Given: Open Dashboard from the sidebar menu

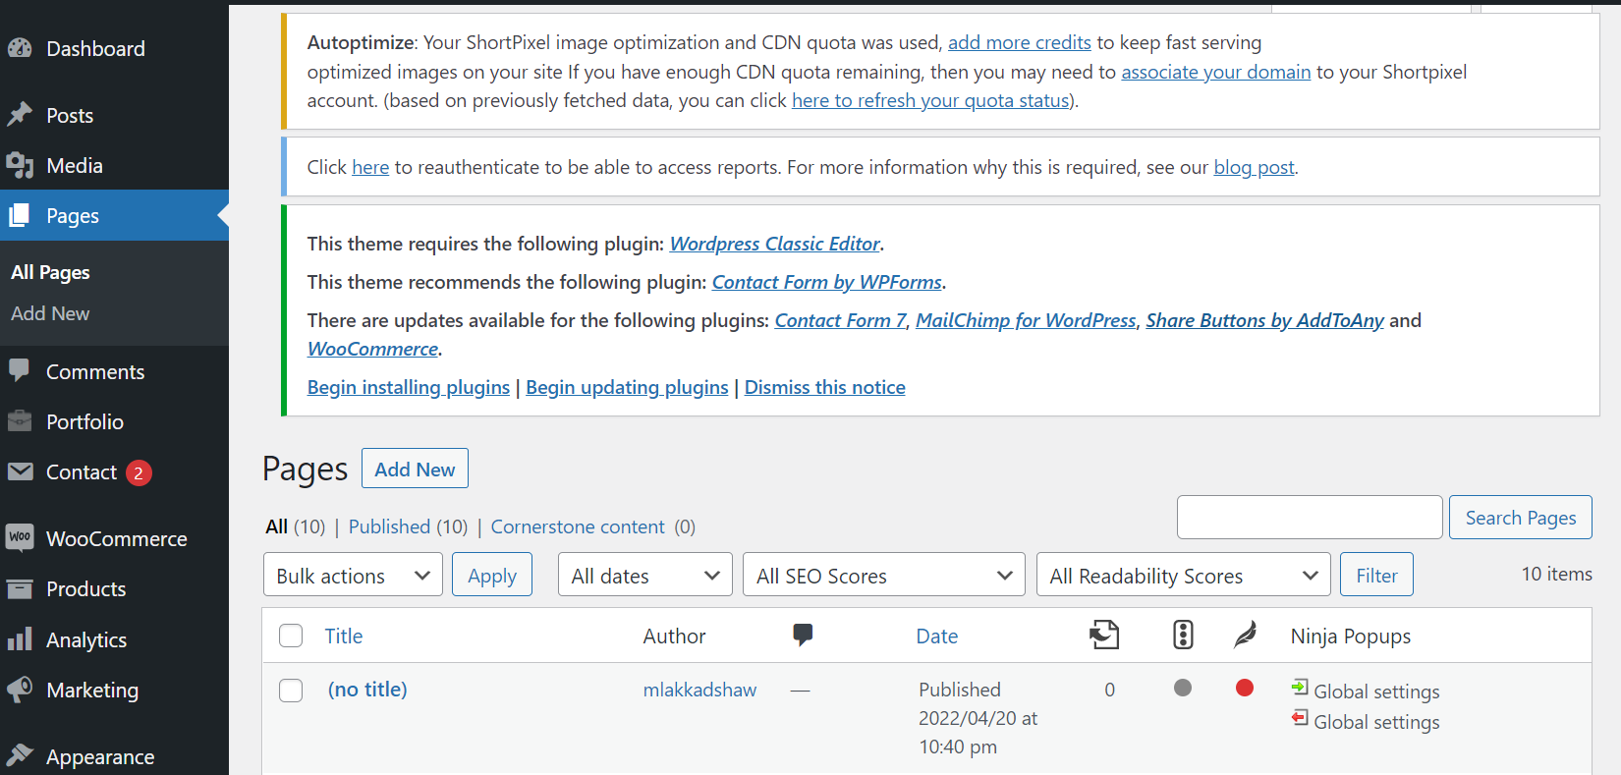Looking at the screenshot, I should (x=95, y=48).
